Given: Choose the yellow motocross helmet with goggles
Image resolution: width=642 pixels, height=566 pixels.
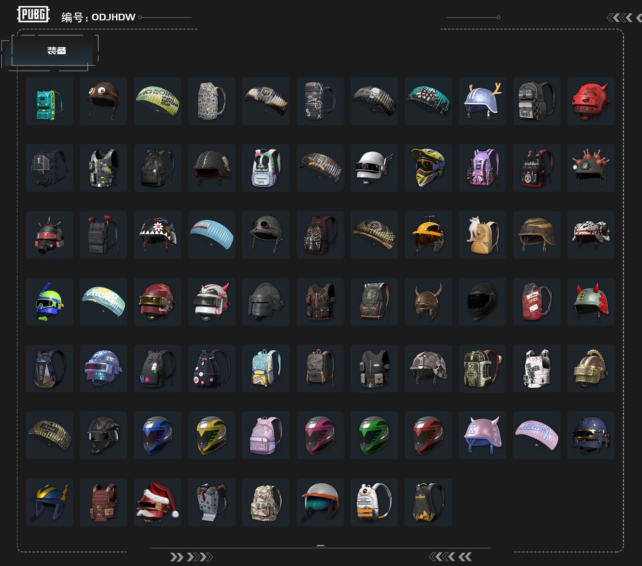Looking at the screenshot, I should (x=429, y=168).
